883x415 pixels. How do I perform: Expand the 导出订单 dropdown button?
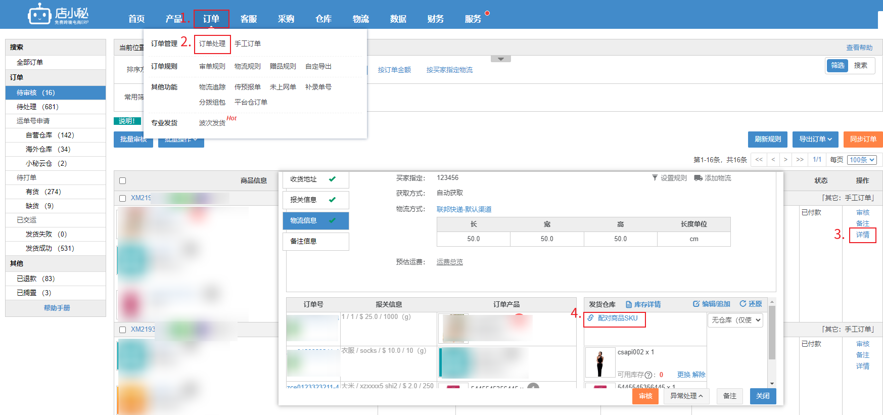tap(815, 140)
